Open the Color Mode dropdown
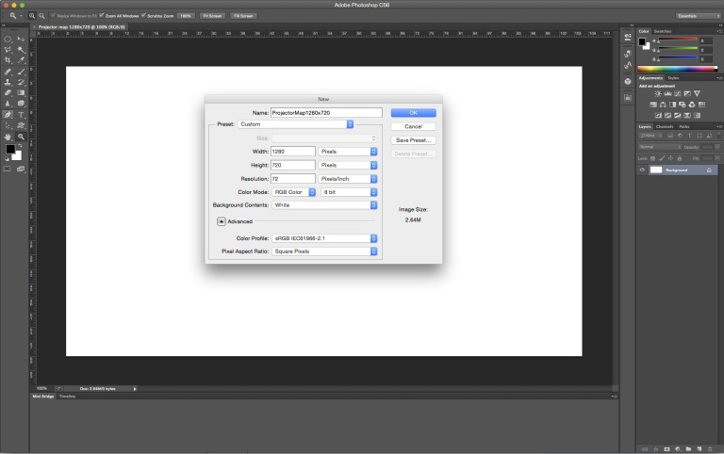This screenshot has height=454, width=724. 294,191
